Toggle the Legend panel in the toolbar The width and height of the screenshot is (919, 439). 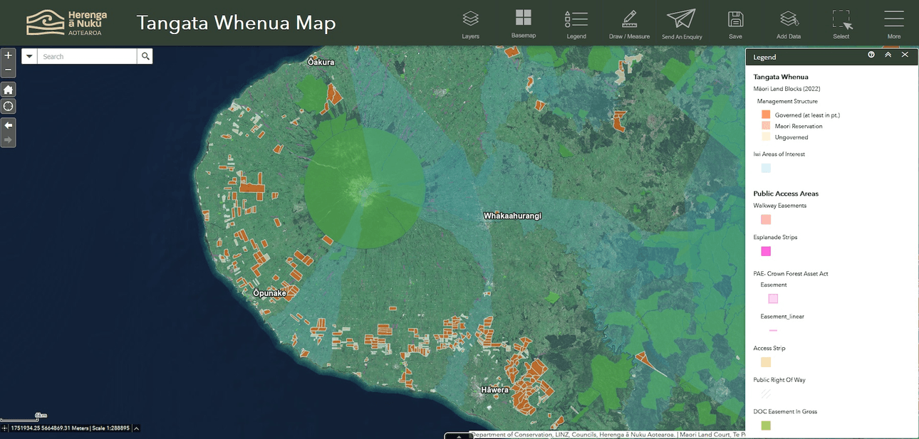tap(576, 23)
